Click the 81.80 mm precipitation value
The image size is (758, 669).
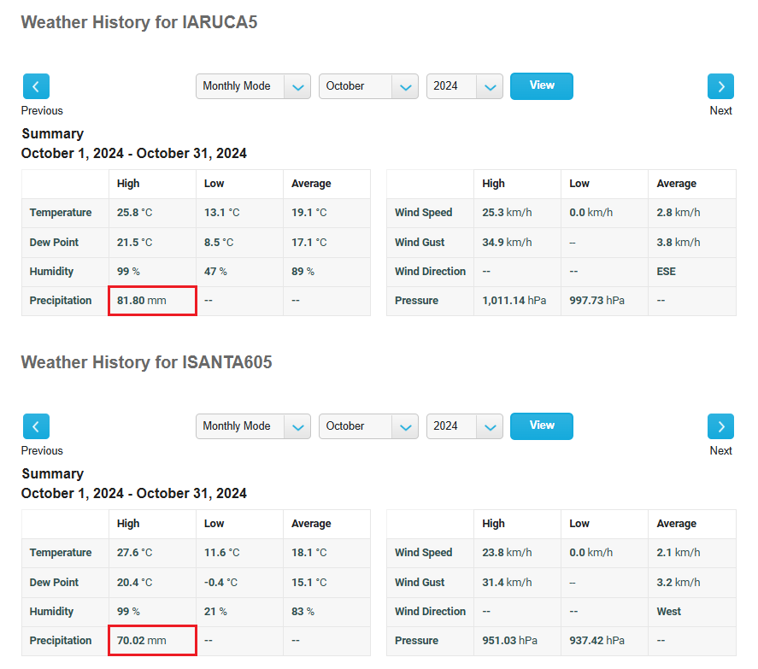142,301
